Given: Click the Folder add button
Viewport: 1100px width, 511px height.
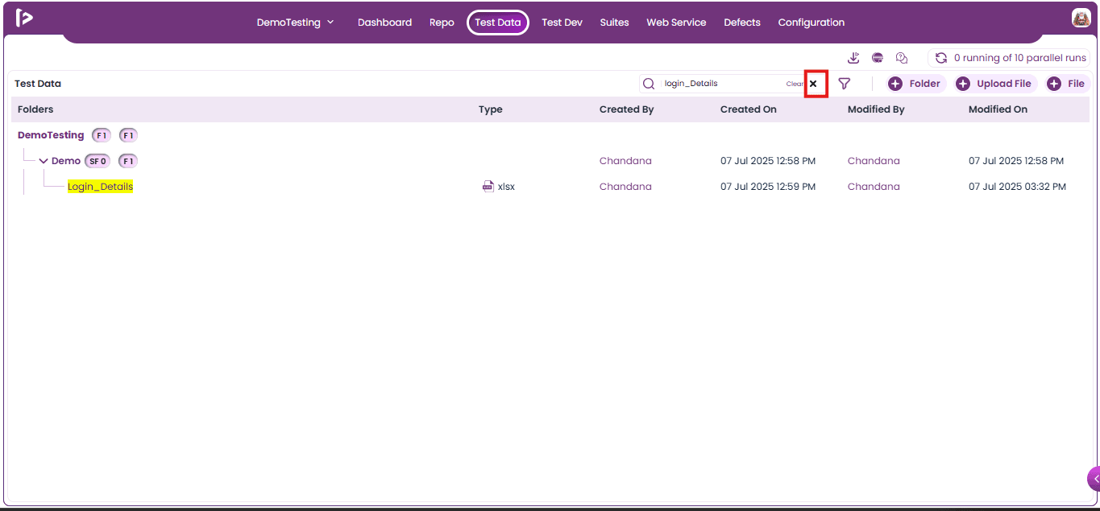Looking at the screenshot, I should (916, 84).
